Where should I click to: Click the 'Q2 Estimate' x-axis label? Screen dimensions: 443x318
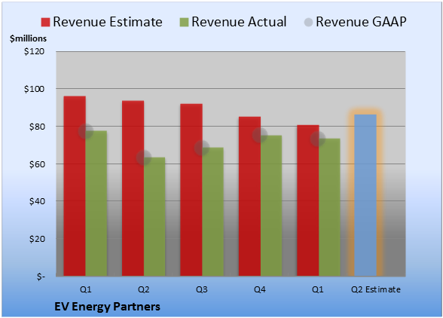click(x=376, y=289)
